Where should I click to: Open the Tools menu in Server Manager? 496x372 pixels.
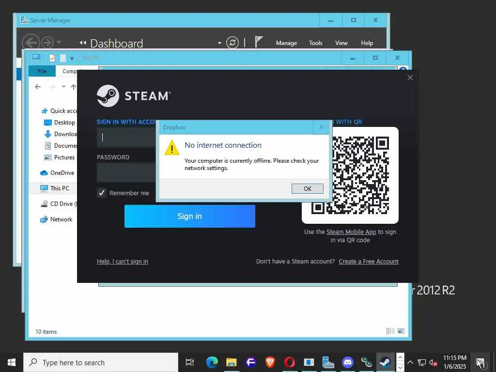coord(316,43)
